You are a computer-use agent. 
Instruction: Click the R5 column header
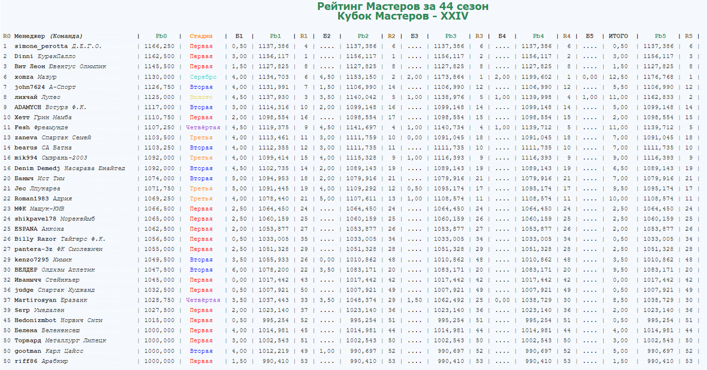coord(689,36)
